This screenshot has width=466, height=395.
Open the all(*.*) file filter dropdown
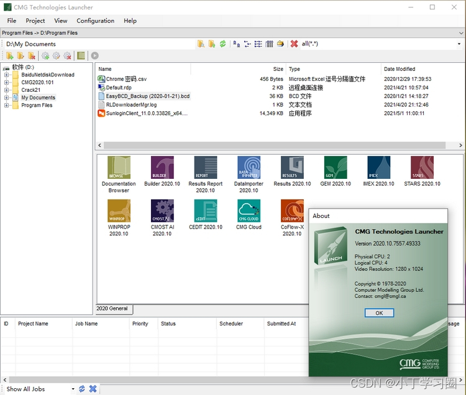pyautogui.click(x=459, y=44)
